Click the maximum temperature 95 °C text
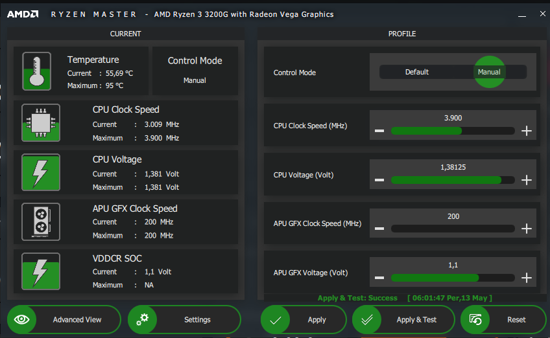 click(114, 85)
